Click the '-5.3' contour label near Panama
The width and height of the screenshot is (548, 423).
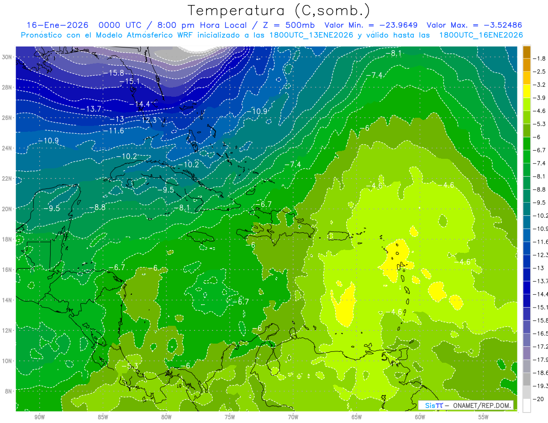tap(130, 366)
